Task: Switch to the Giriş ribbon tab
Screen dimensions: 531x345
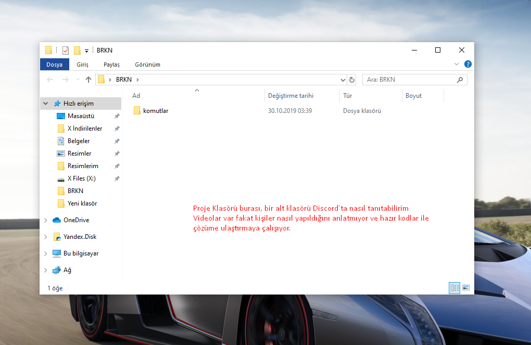Action: click(82, 65)
